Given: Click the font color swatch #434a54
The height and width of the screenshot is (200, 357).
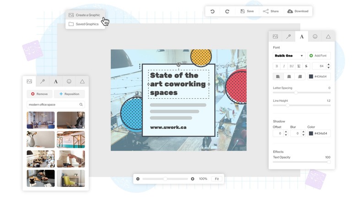Looking at the screenshot, I should coord(311,76).
